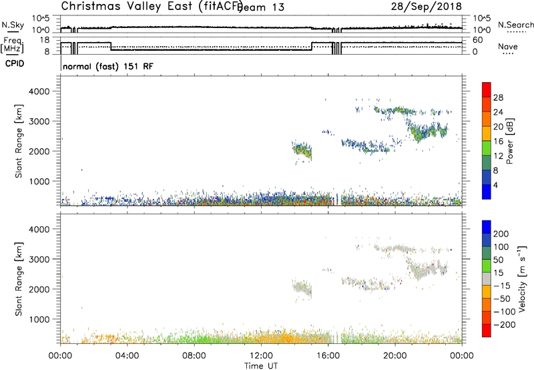Click the 'Power [dB]' colorbar label

click(509, 141)
